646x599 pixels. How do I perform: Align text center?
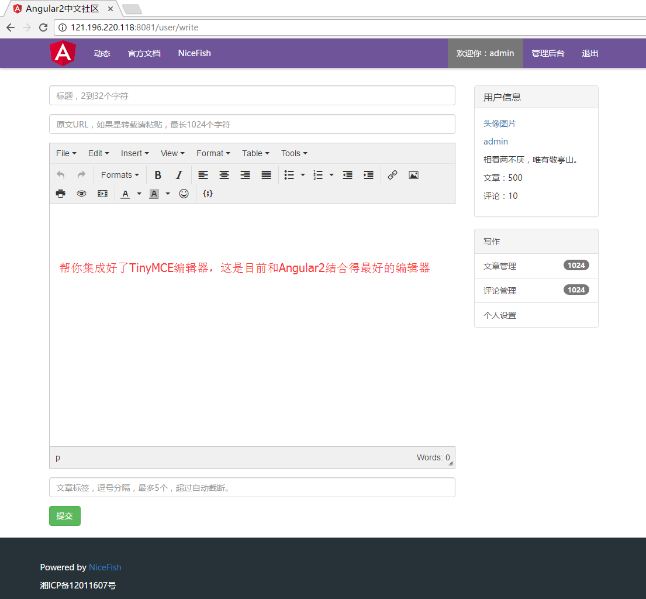(x=224, y=175)
